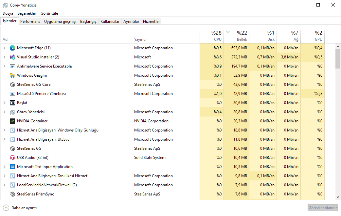Click the SteelSeries PrismSync icon

click(x=12, y=194)
